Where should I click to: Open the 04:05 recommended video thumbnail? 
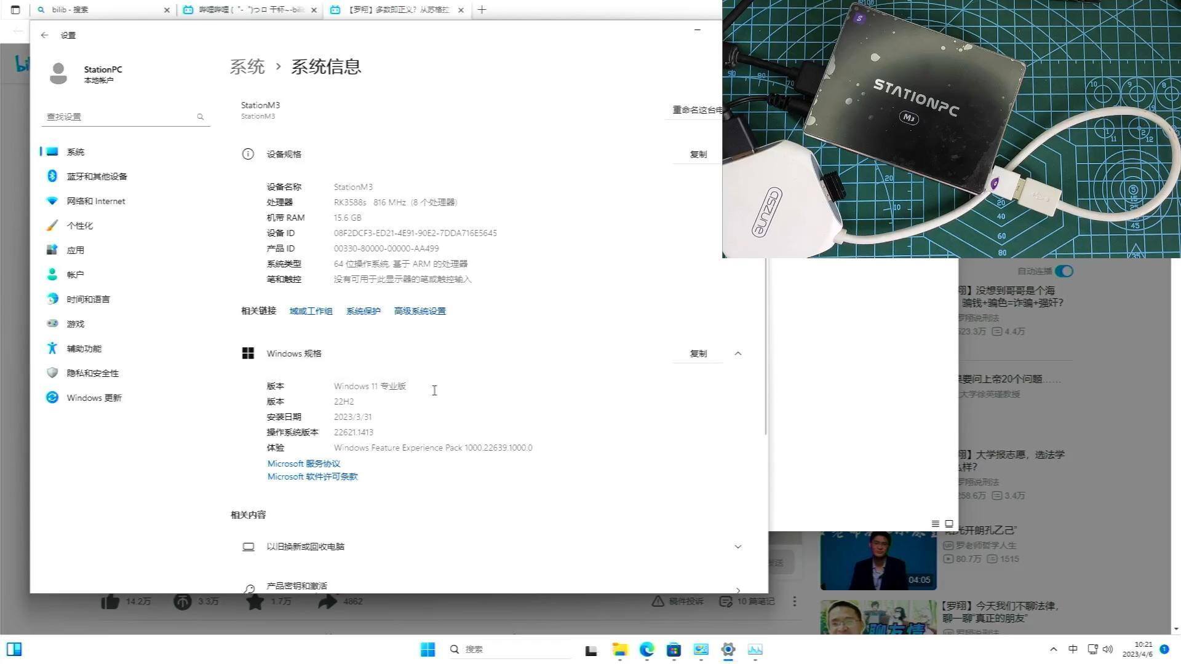click(878, 561)
